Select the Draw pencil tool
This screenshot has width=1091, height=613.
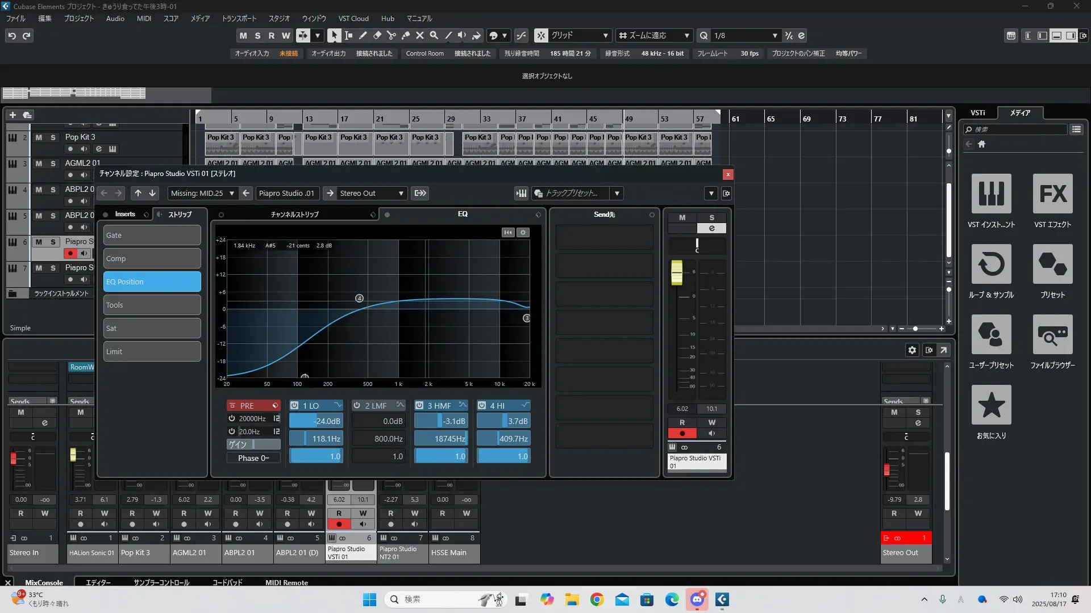(363, 36)
